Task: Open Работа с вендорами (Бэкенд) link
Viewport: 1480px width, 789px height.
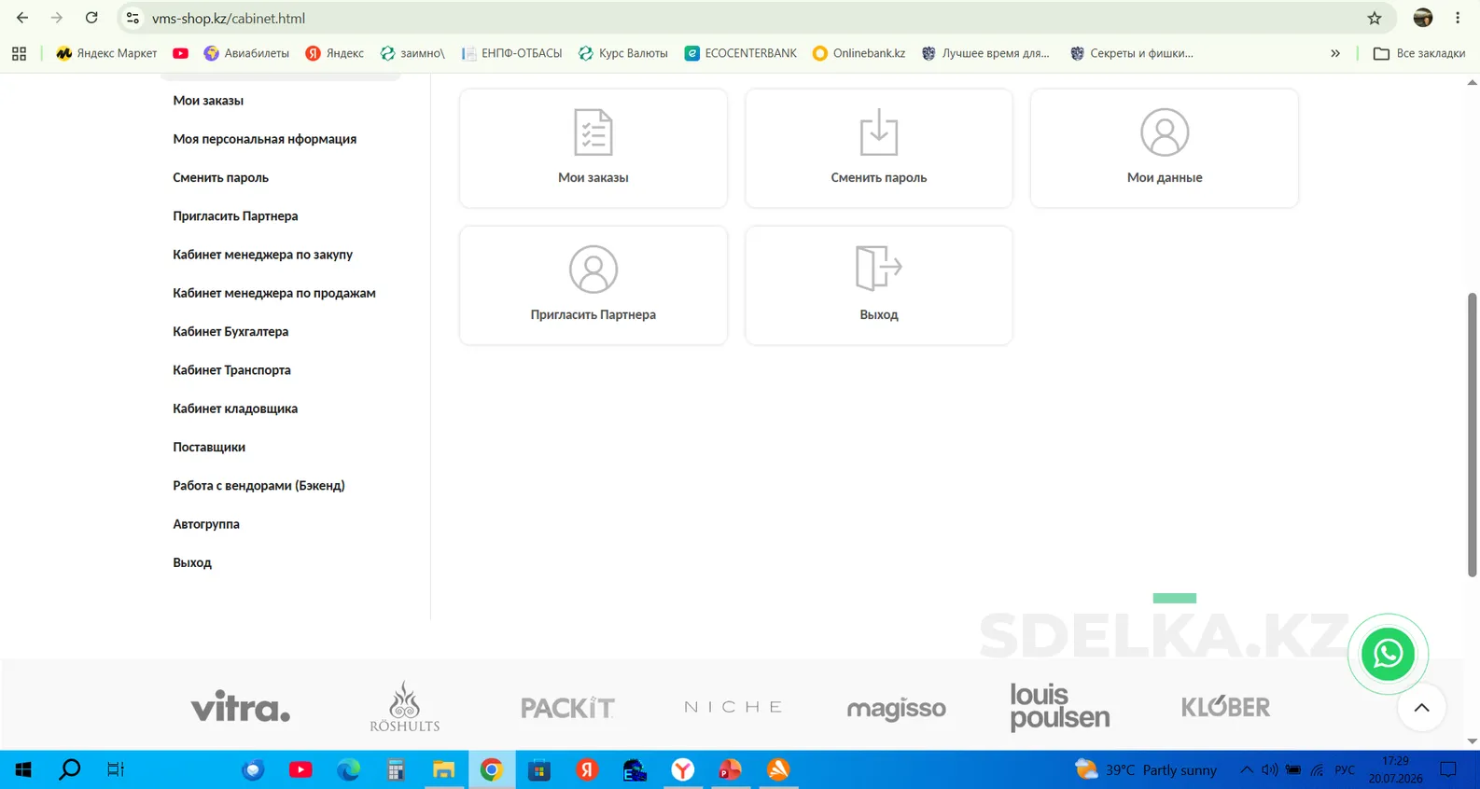Action: pos(258,485)
